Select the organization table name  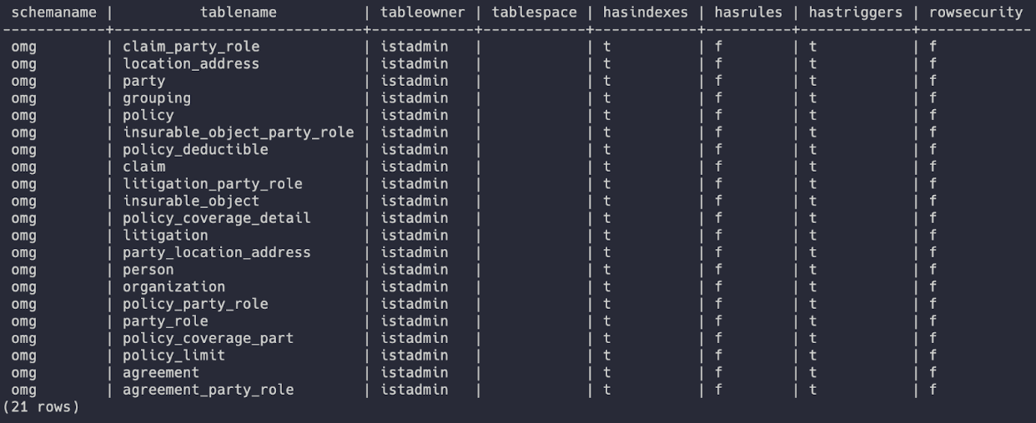click(x=174, y=287)
